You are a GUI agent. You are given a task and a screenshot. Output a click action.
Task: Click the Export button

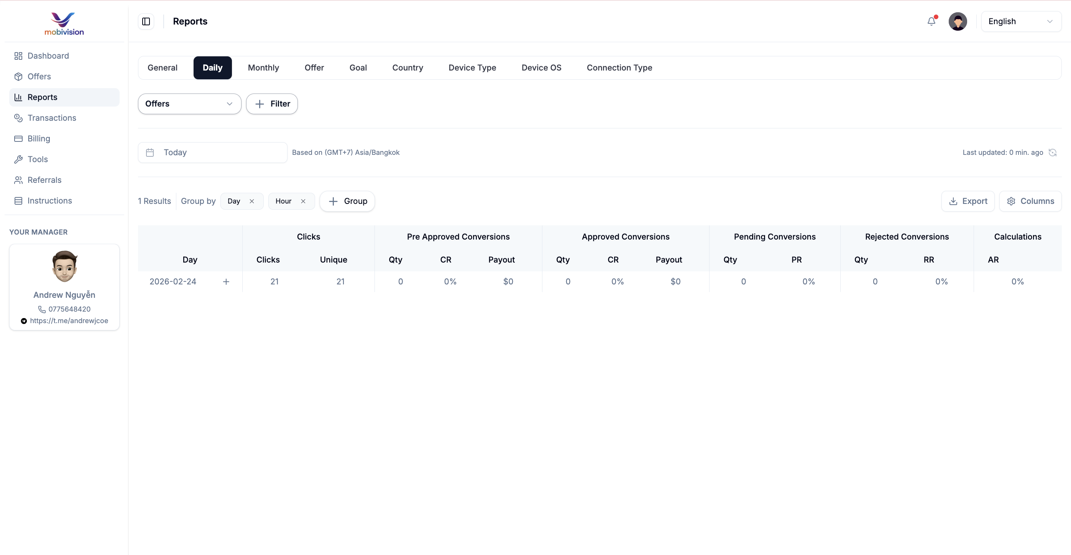click(968, 201)
